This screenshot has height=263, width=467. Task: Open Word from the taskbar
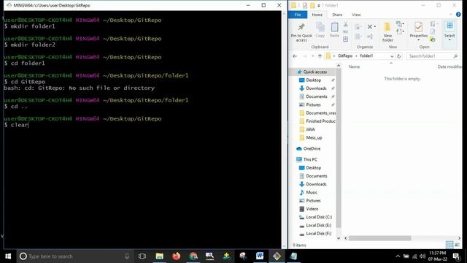[260, 256]
